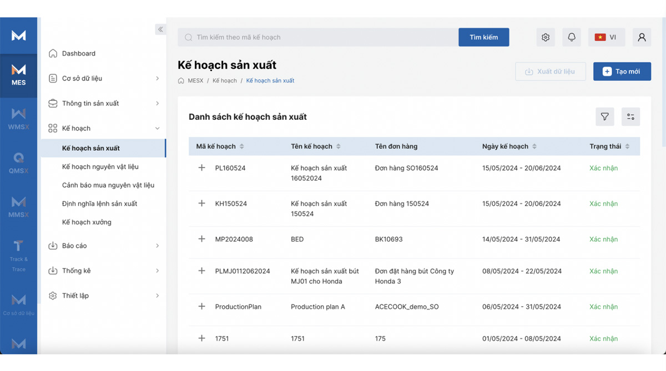Expand row PLMJ0112062024 with plus icon
The width and height of the screenshot is (666, 371).
click(x=201, y=271)
